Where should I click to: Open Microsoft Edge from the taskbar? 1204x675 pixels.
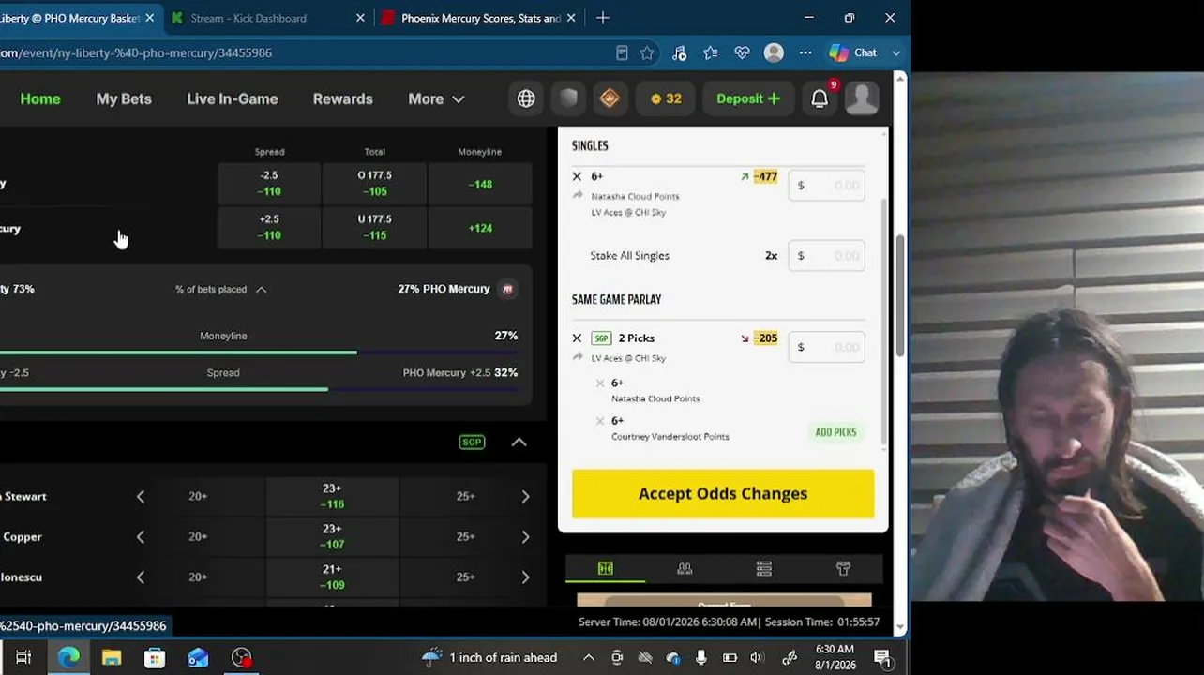[68, 657]
